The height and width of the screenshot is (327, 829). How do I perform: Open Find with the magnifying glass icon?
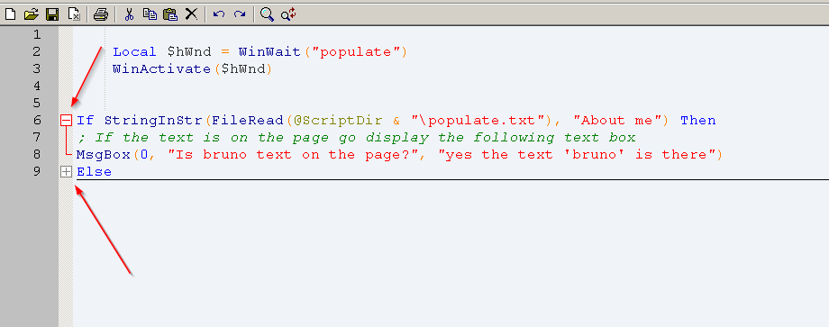click(x=267, y=14)
